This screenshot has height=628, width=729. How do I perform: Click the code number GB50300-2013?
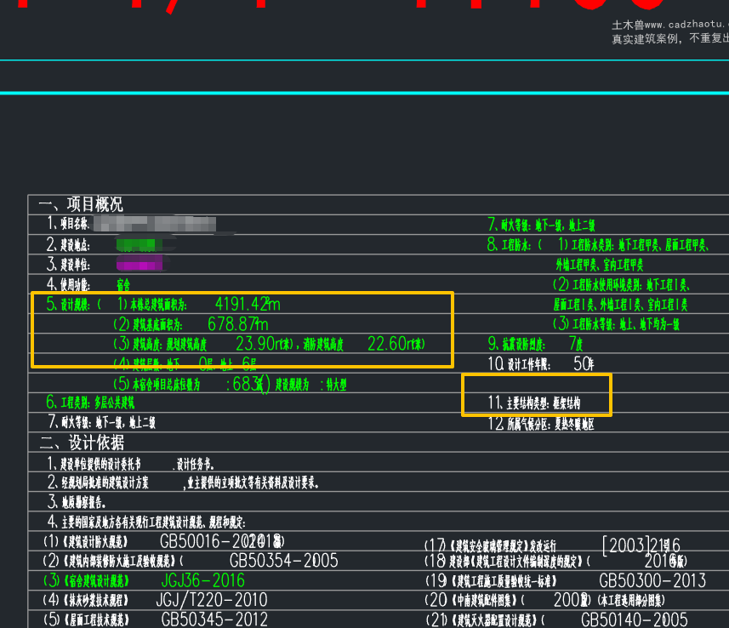click(x=652, y=580)
